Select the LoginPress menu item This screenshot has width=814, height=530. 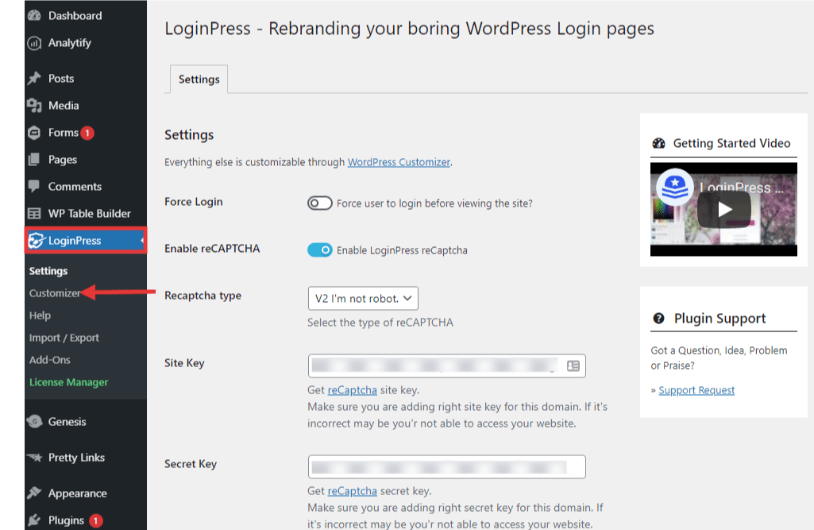point(86,241)
